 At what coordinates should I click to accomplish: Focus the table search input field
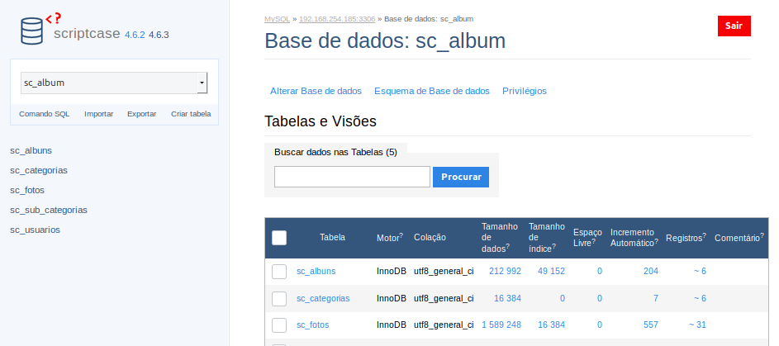click(352, 177)
